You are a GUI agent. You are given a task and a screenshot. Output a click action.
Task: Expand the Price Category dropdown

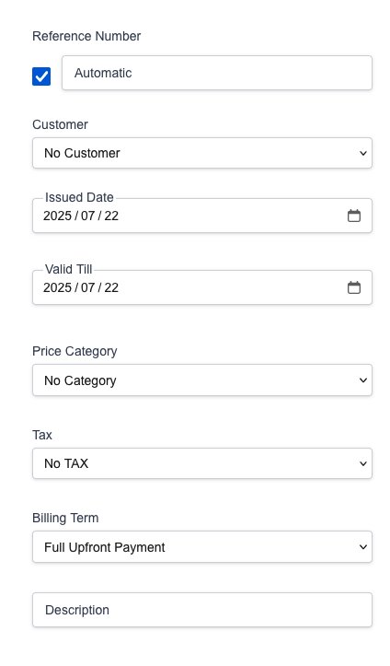(x=202, y=380)
